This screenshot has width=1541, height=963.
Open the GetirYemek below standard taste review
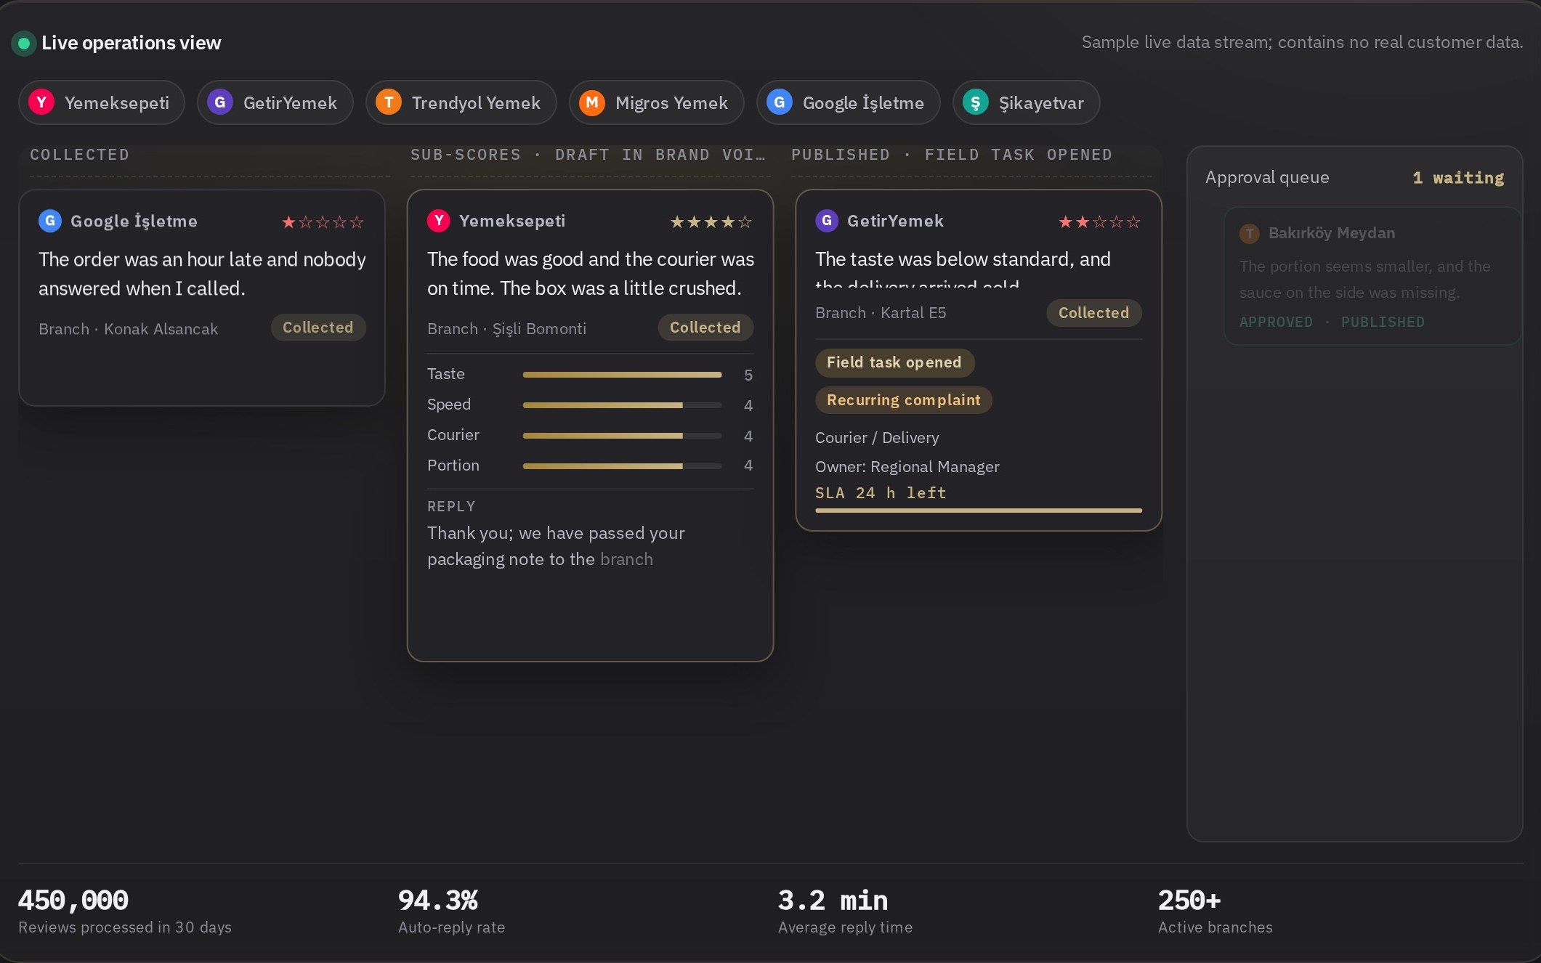[963, 268]
